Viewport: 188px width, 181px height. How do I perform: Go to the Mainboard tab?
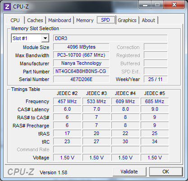60,20
